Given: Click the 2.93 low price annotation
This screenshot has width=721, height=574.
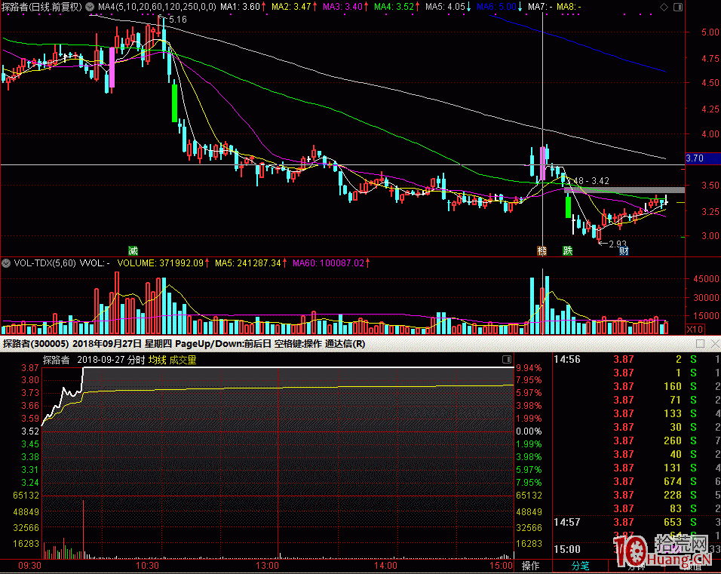Looking at the screenshot, I should [618, 244].
